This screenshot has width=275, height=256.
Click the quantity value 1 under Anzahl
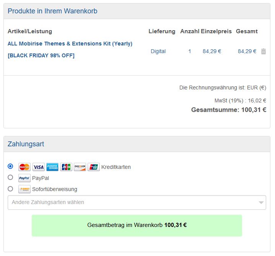click(x=189, y=51)
